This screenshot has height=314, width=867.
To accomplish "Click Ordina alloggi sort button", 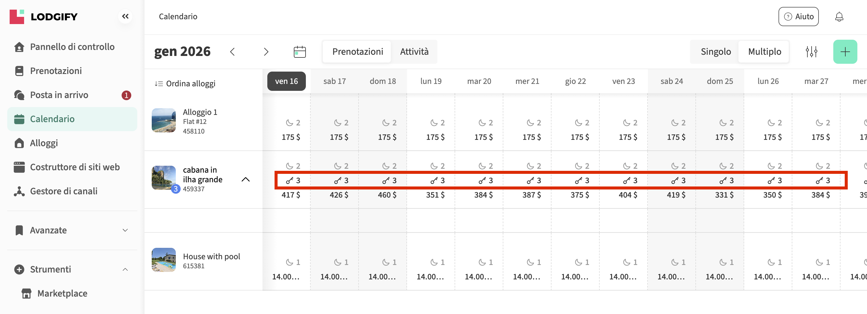I will point(185,84).
